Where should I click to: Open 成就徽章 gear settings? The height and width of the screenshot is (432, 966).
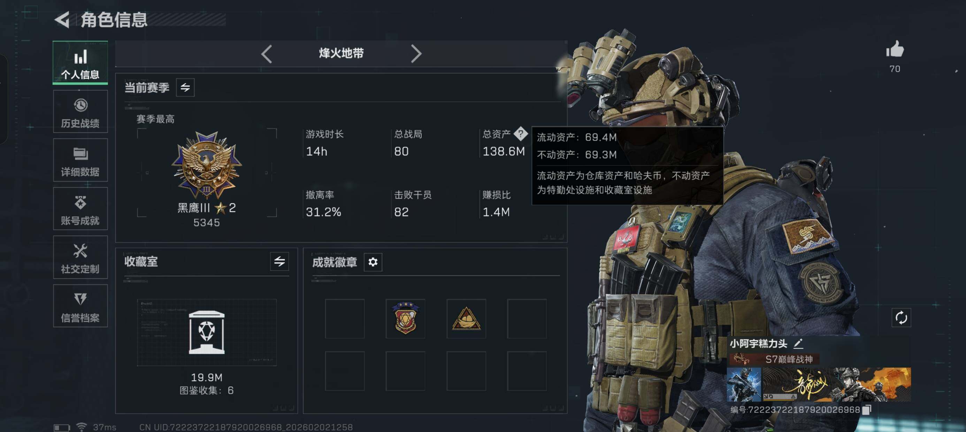click(373, 262)
